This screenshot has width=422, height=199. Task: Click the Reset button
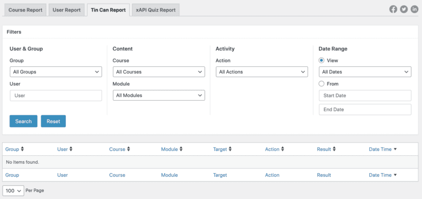[x=53, y=122]
